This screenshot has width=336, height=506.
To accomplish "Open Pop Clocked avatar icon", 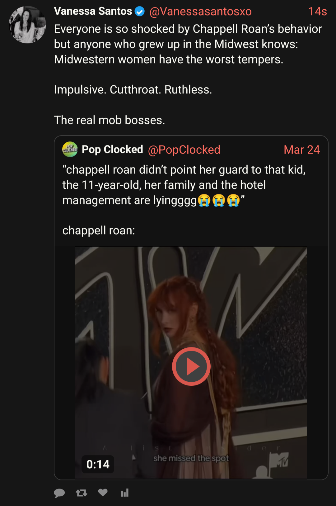I will [x=70, y=150].
